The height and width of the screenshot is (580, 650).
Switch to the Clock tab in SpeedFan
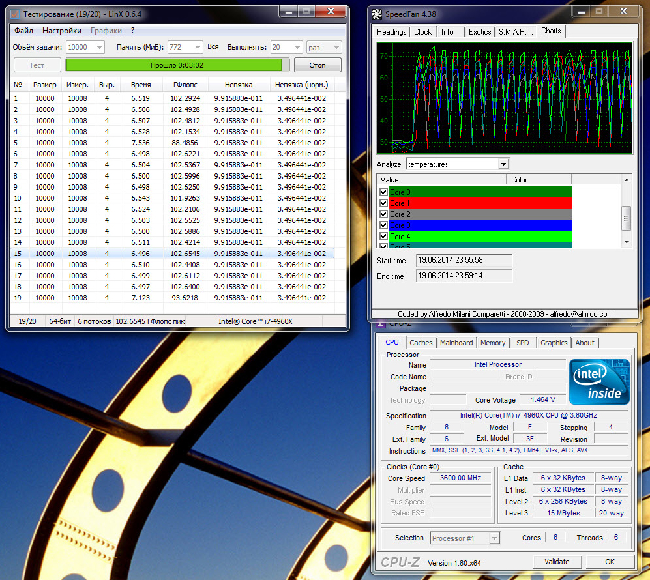[x=423, y=32]
